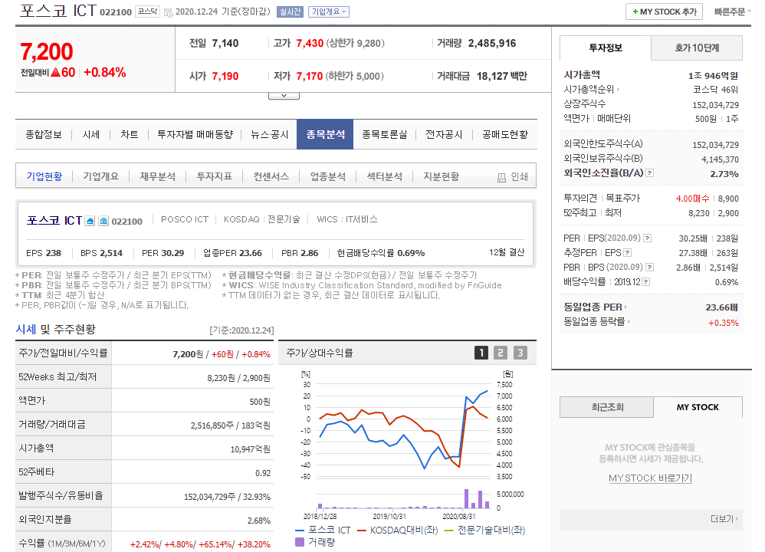
Task: Open the 기업개요 dropdown in the header
Action: (x=329, y=11)
